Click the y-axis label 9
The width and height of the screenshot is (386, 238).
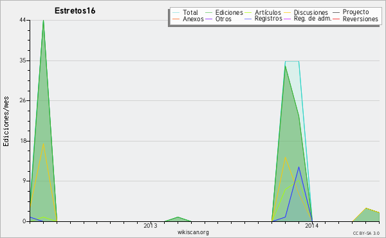24,181
